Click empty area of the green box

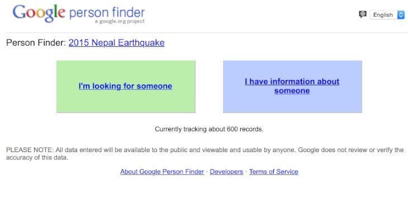[x=126, y=103]
